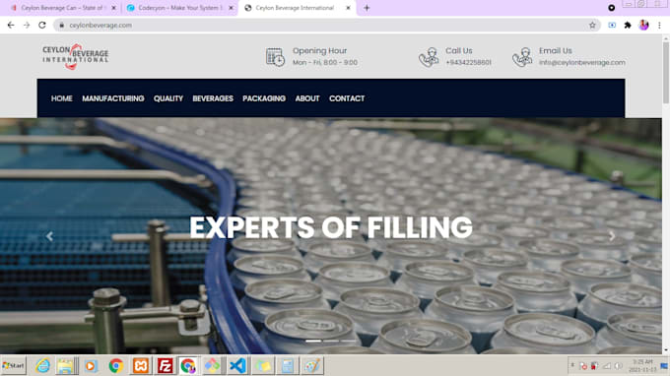Image resolution: width=670 pixels, height=376 pixels.
Task: Click the browser forward arrow
Action: [27, 26]
